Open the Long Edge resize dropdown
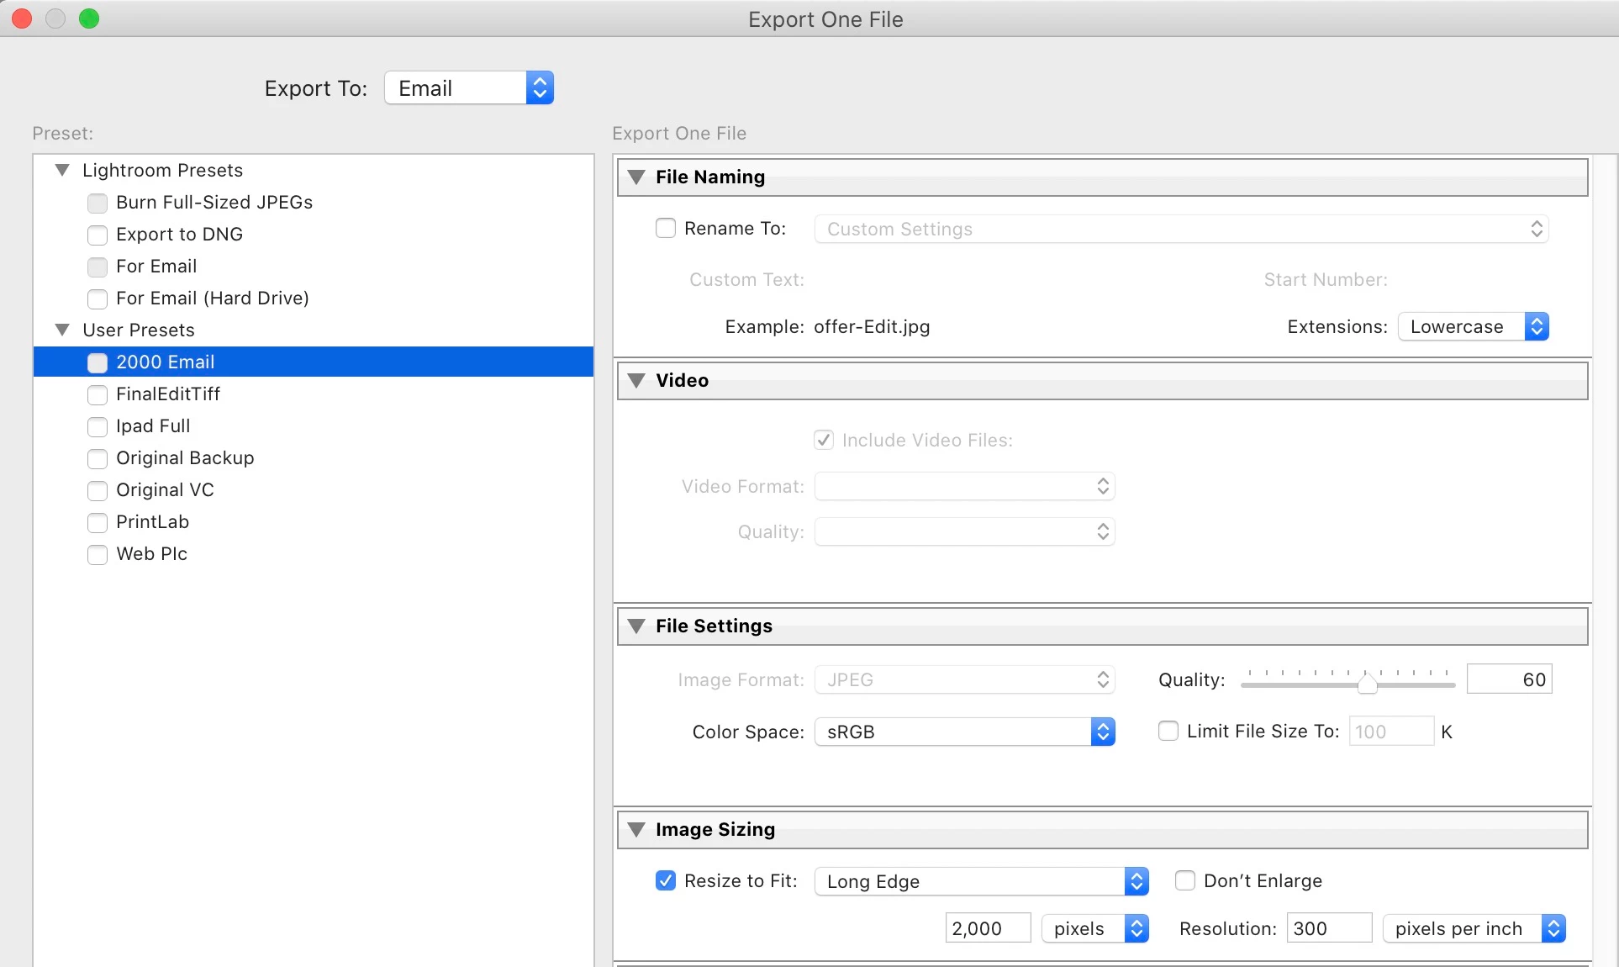The image size is (1619, 967). pyautogui.click(x=981, y=881)
